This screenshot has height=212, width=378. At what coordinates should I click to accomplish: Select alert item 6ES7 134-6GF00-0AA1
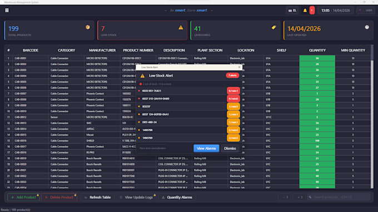tap(189, 114)
